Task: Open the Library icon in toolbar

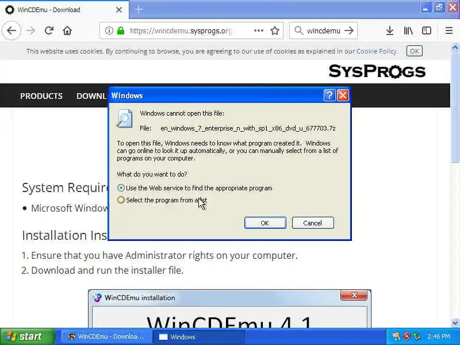Action: tap(408, 30)
